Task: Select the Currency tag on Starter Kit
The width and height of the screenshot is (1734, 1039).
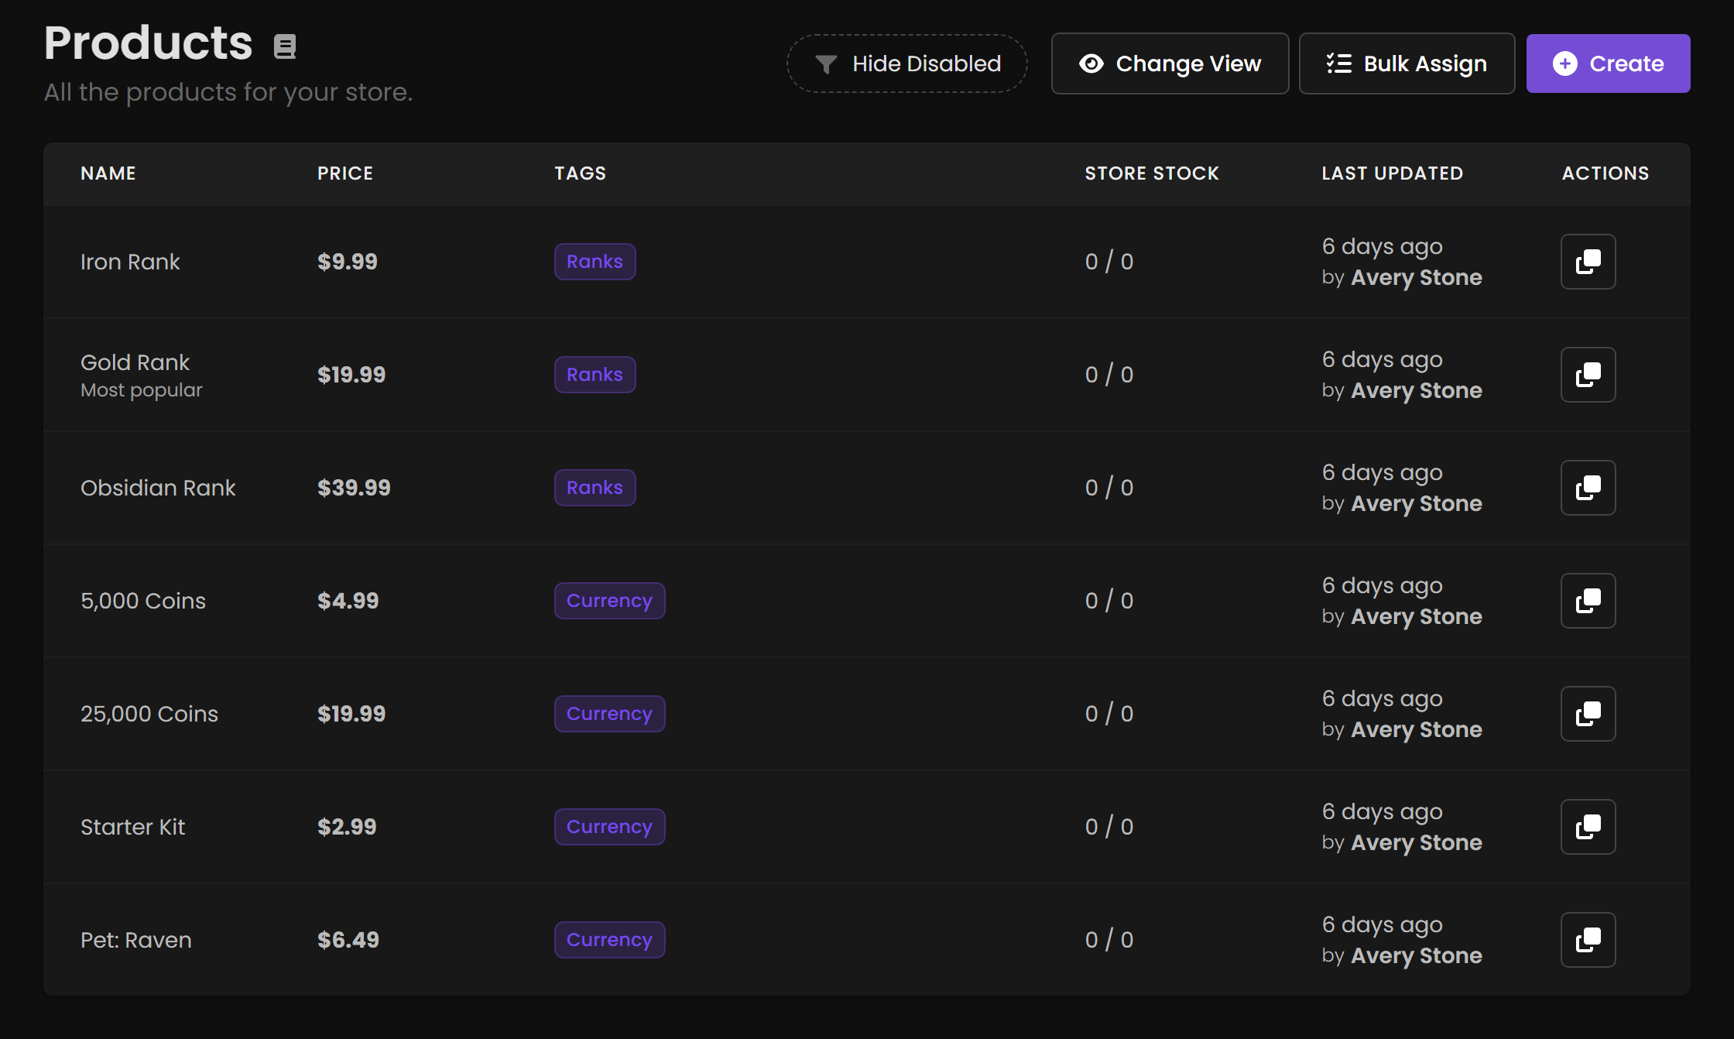Action: [x=609, y=827]
